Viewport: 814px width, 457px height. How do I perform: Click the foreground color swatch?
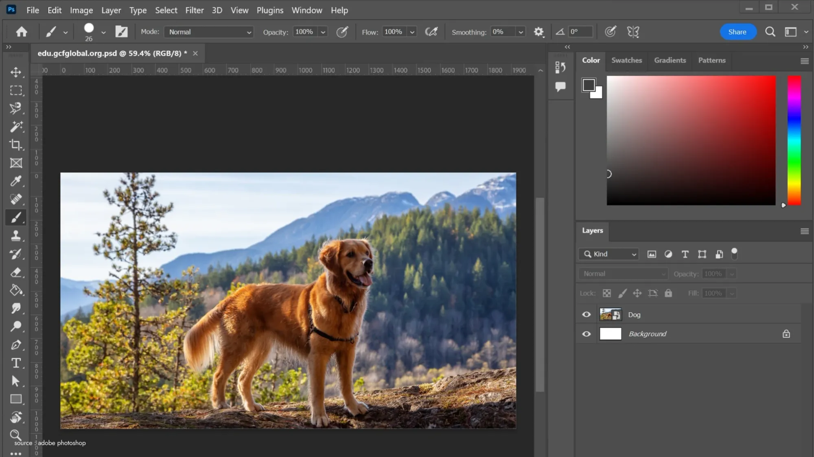point(588,85)
